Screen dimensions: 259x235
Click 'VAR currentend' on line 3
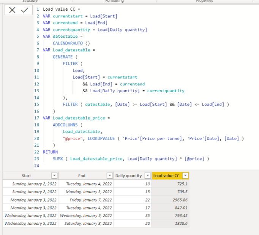point(60,23)
